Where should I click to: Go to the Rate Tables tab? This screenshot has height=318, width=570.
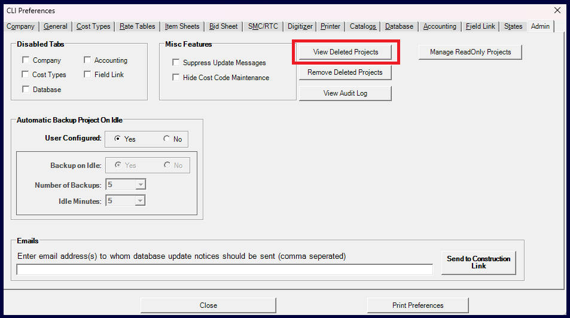(138, 26)
